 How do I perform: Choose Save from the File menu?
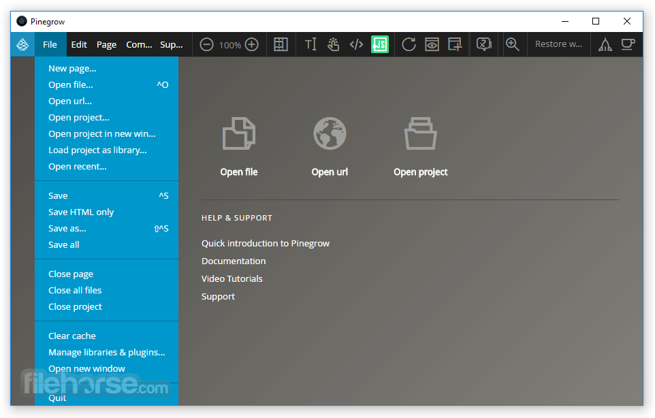point(106,195)
